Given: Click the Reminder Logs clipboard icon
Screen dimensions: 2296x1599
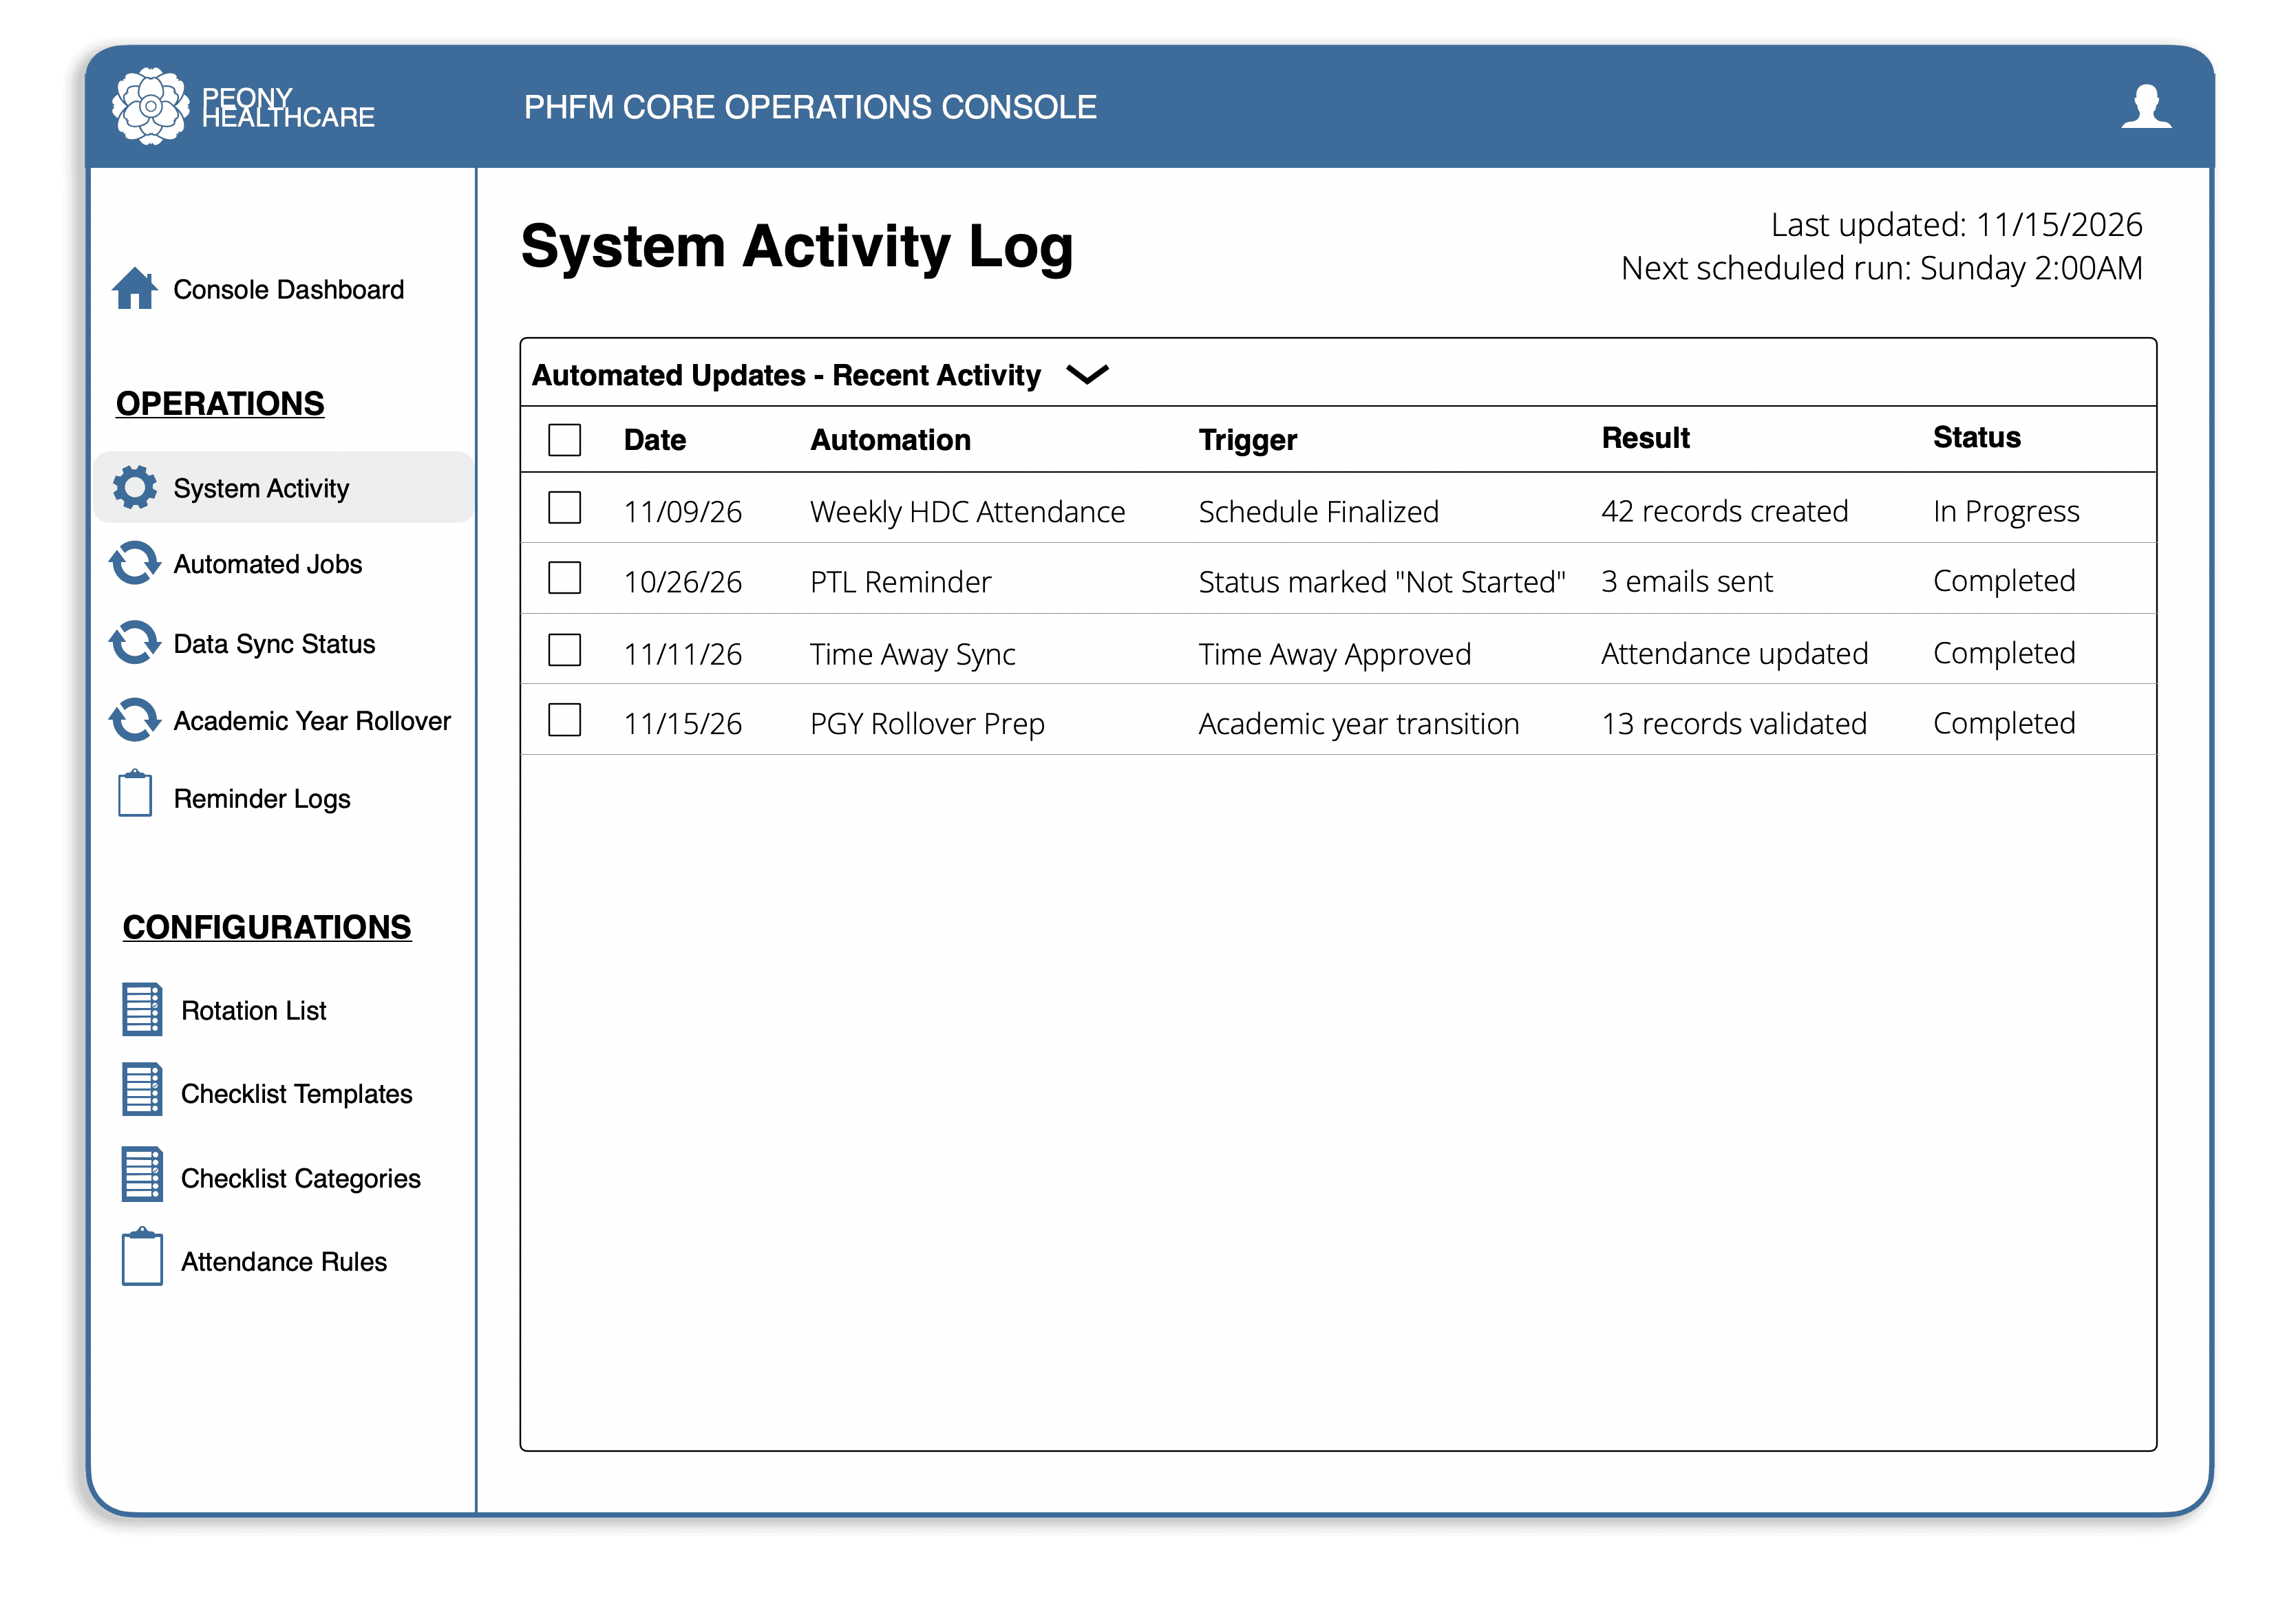Looking at the screenshot, I should click(135, 795).
